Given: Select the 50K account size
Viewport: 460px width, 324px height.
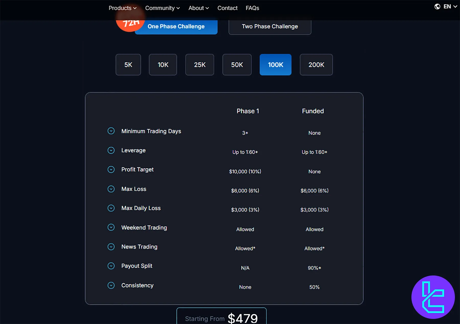Looking at the screenshot, I should click(x=237, y=65).
